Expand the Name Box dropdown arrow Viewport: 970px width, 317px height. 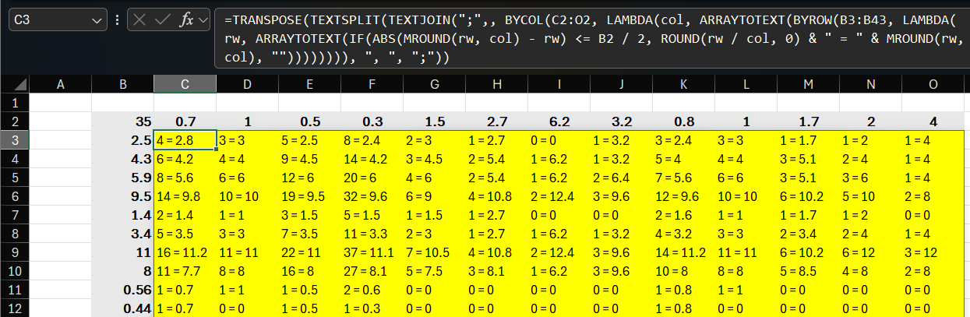[97, 20]
